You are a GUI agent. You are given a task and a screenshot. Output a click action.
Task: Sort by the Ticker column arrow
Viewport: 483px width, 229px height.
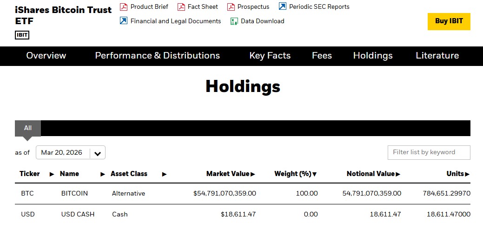click(52, 174)
